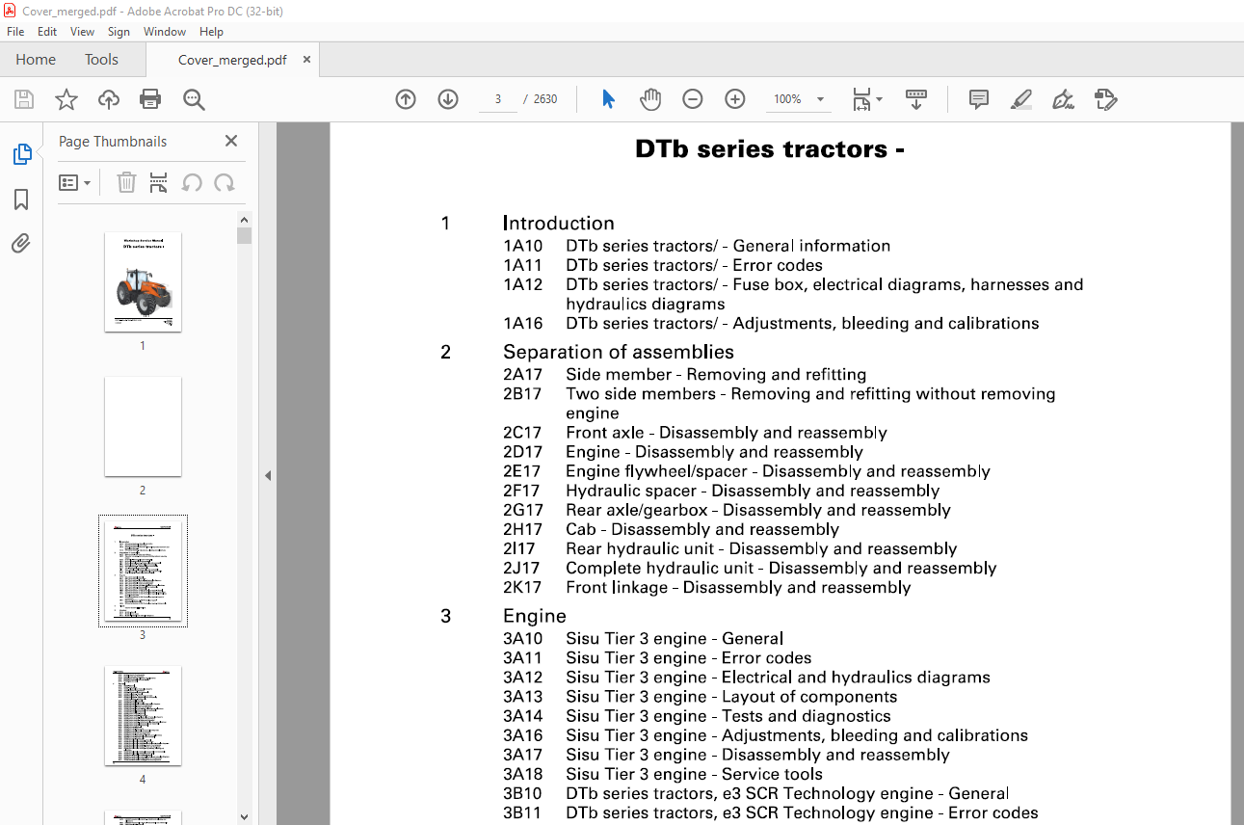Save the file with the floppy disk icon

coord(24,99)
